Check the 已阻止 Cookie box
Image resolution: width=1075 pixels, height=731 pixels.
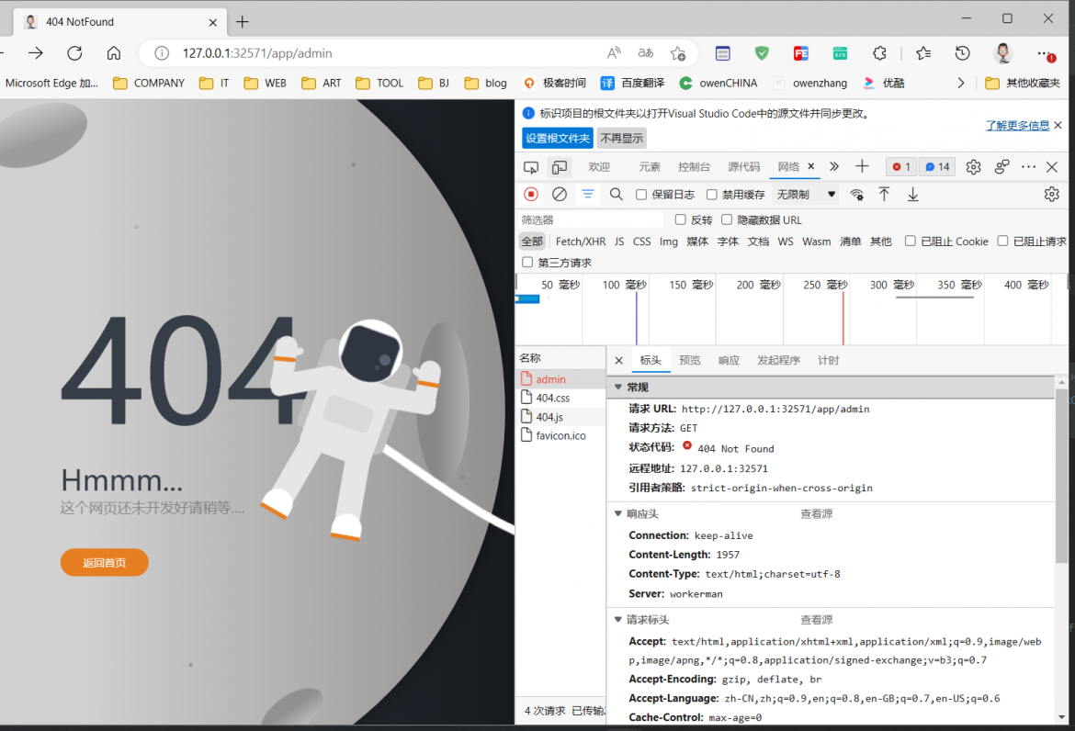point(910,242)
